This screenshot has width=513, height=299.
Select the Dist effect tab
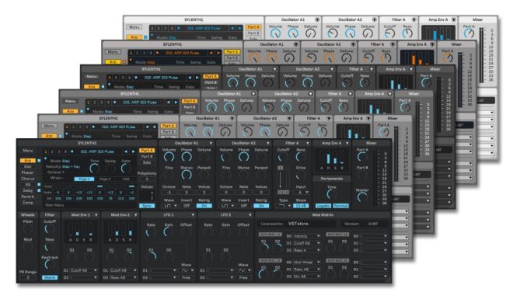pos(28,167)
